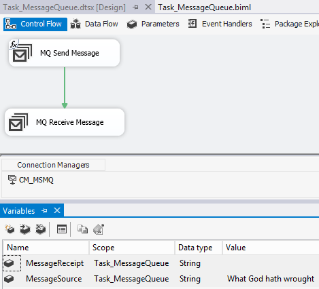Edit value 'What God hath wrought'

point(271,279)
